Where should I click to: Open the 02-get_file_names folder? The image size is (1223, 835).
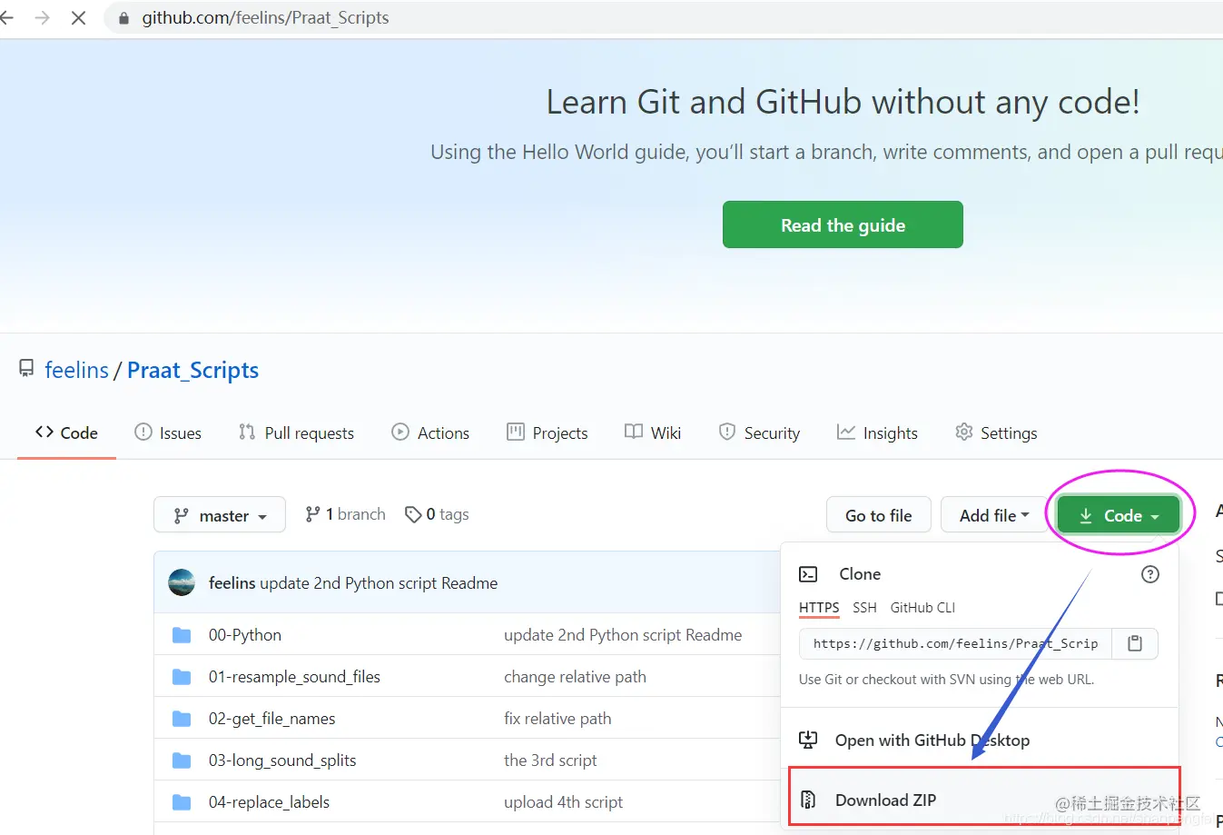(271, 719)
